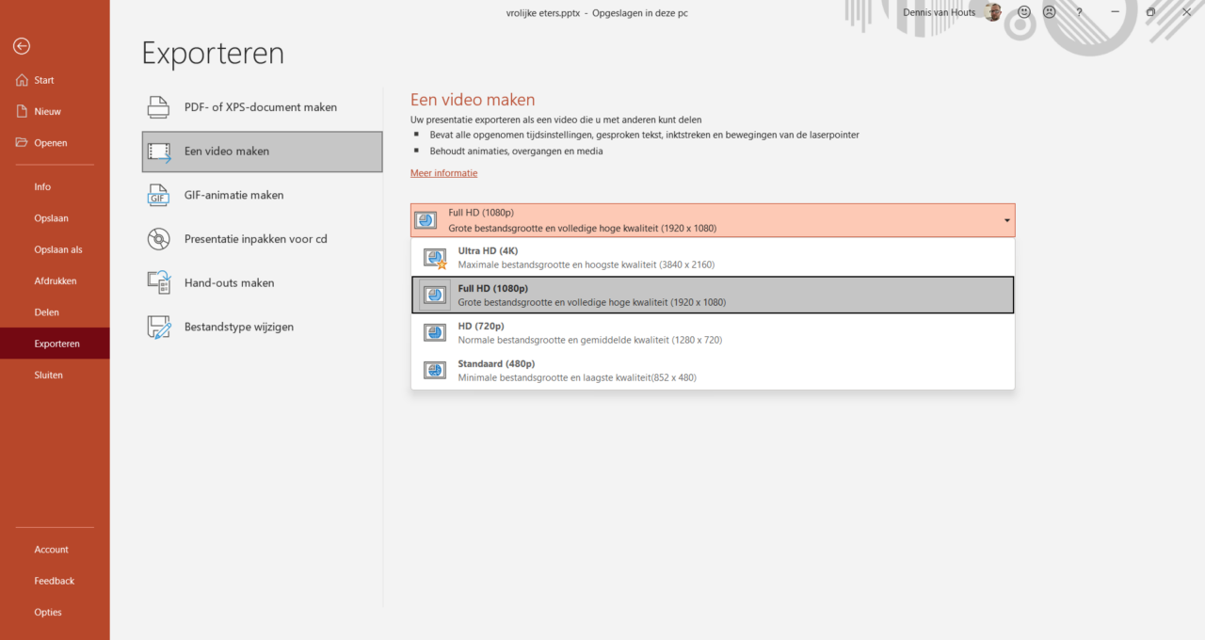Select the PDF- of XPS-document maken icon
Viewport: 1205px width, 640px height.
[x=158, y=106]
